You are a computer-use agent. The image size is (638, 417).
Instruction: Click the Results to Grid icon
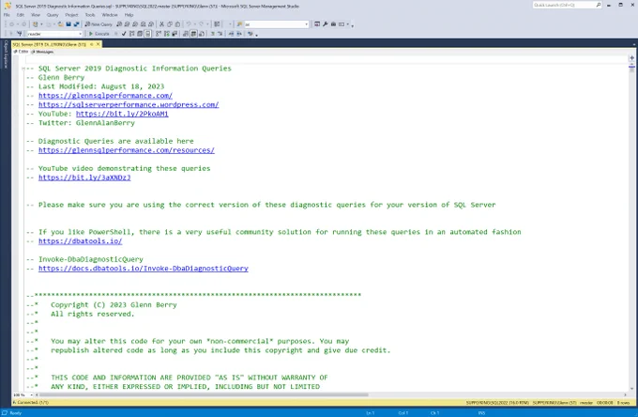193,34
